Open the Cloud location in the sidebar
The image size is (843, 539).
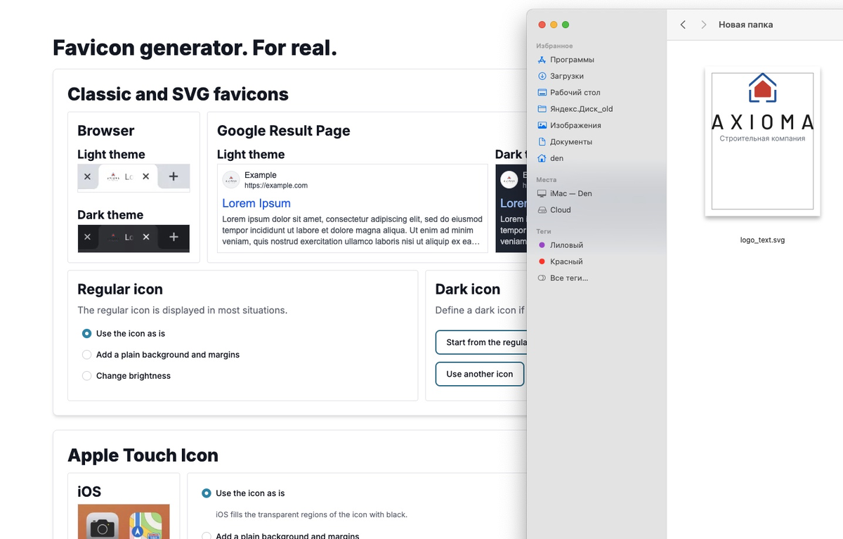[561, 209]
